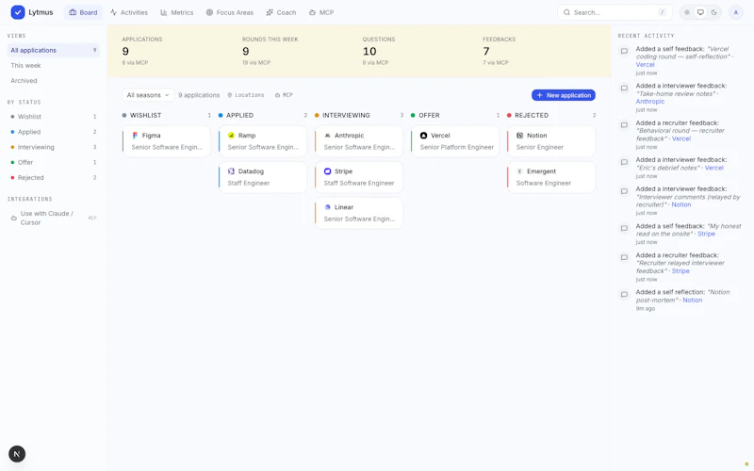Click the New application button

coord(563,95)
